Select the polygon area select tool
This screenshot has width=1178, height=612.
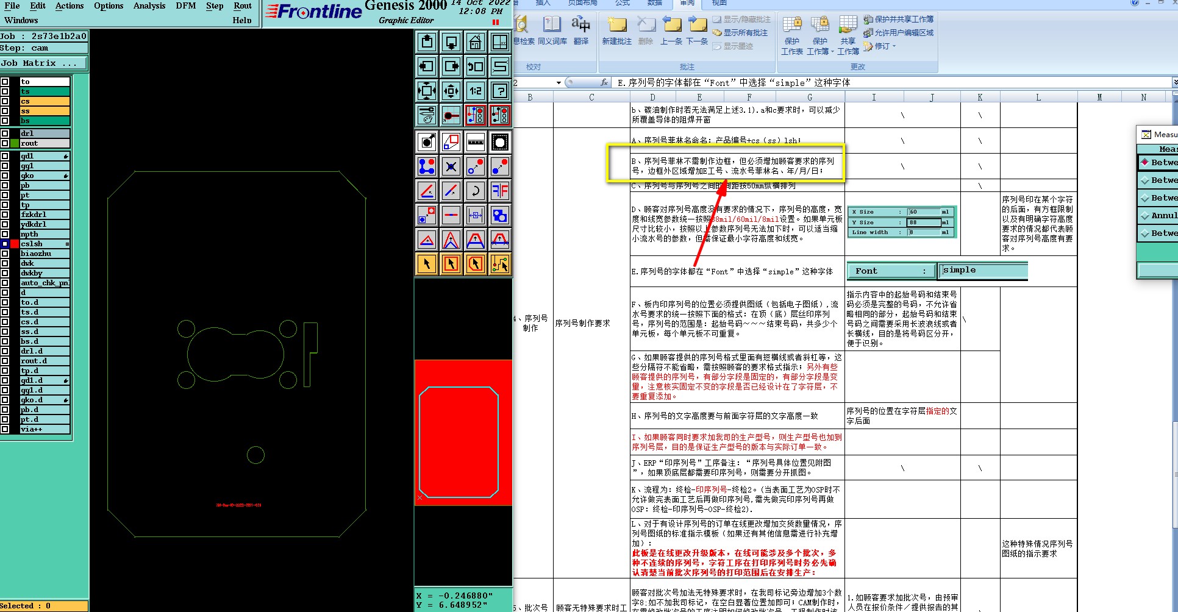[476, 264]
